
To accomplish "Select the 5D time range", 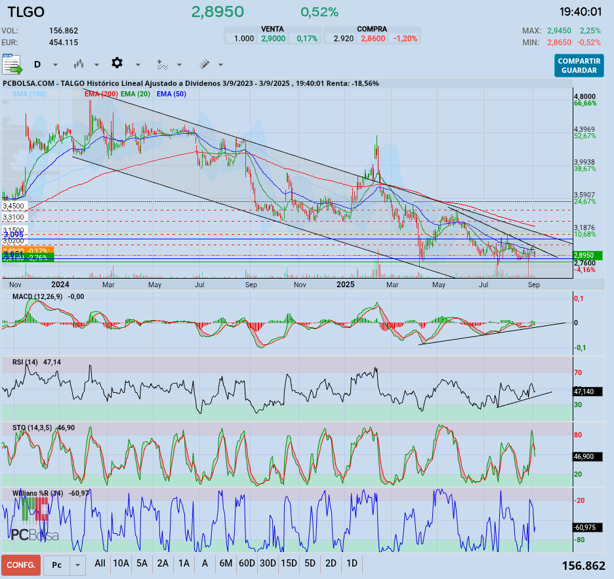I will (310, 563).
